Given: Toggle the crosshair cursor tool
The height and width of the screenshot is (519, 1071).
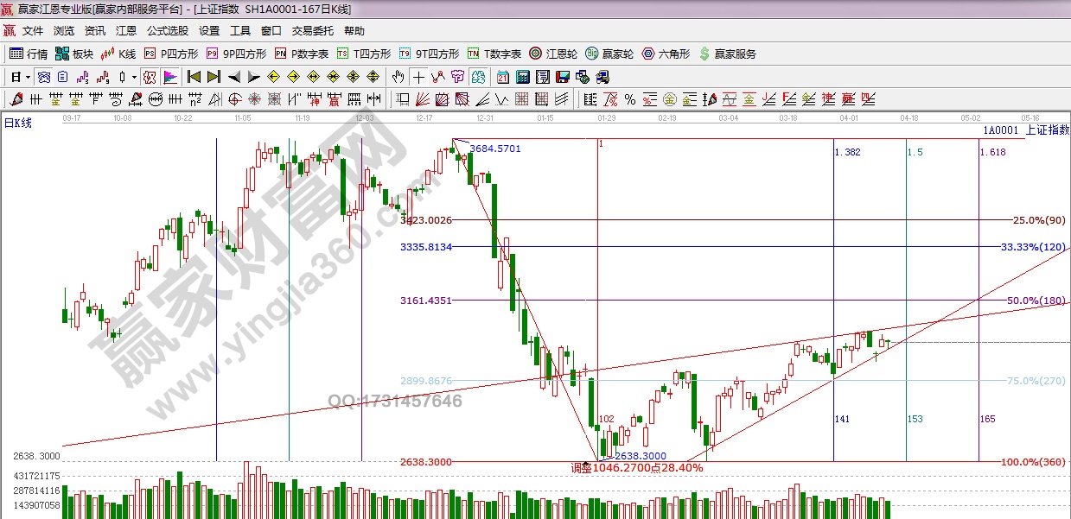Looking at the screenshot, I should [x=418, y=77].
